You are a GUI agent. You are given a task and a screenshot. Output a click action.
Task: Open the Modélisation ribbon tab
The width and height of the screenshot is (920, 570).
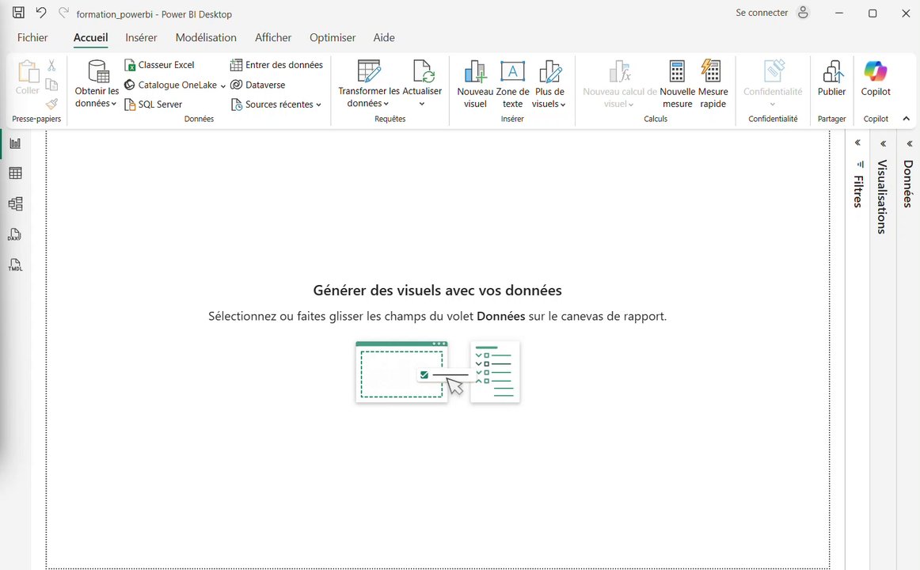[x=206, y=37]
